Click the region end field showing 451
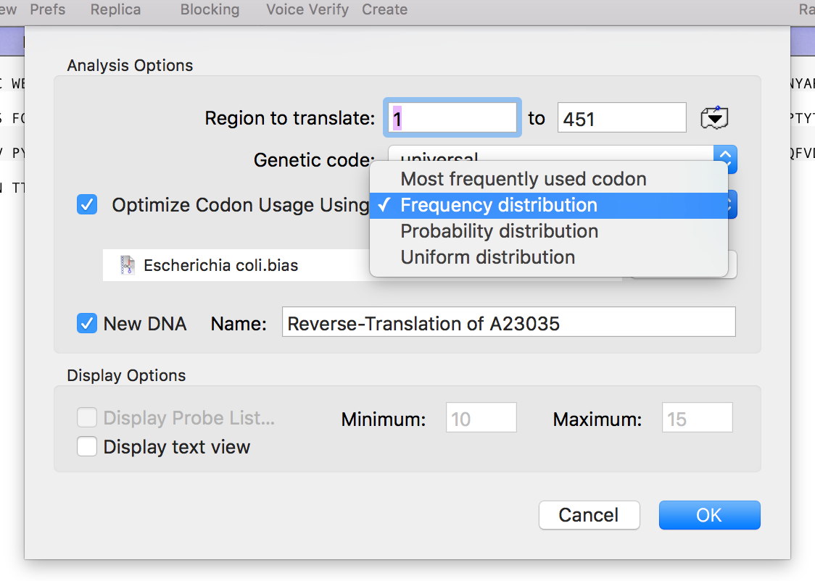This screenshot has width=815, height=581. 621,118
